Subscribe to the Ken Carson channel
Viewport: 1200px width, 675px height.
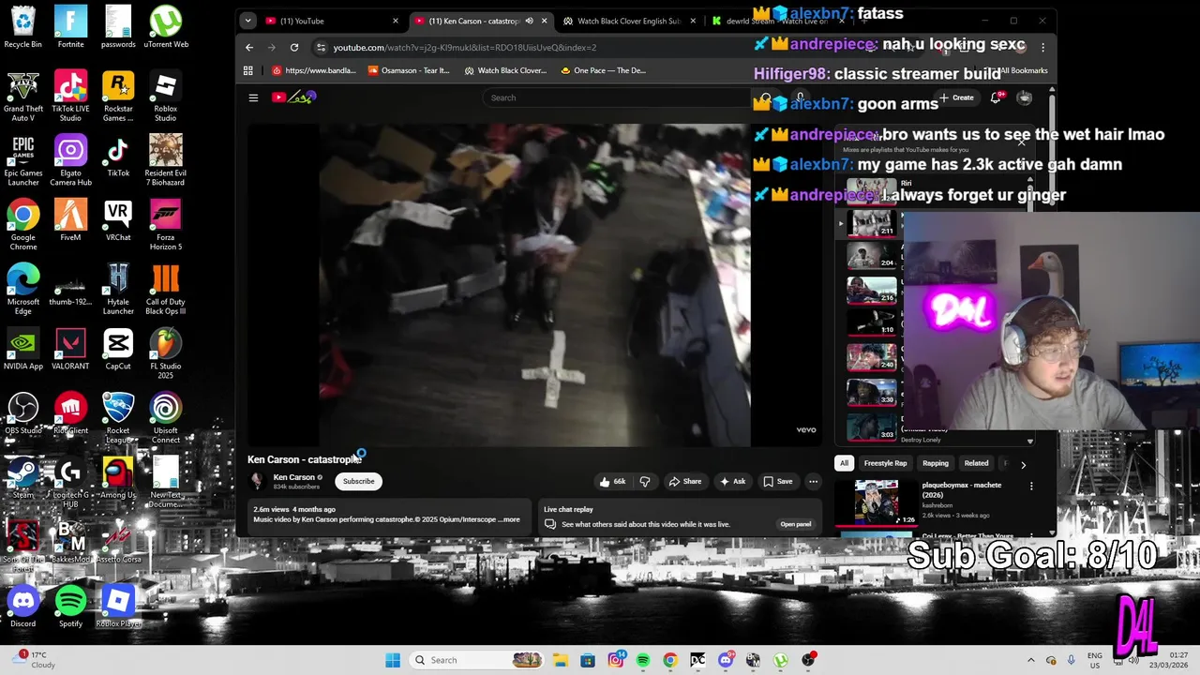pyautogui.click(x=358, y=481)
